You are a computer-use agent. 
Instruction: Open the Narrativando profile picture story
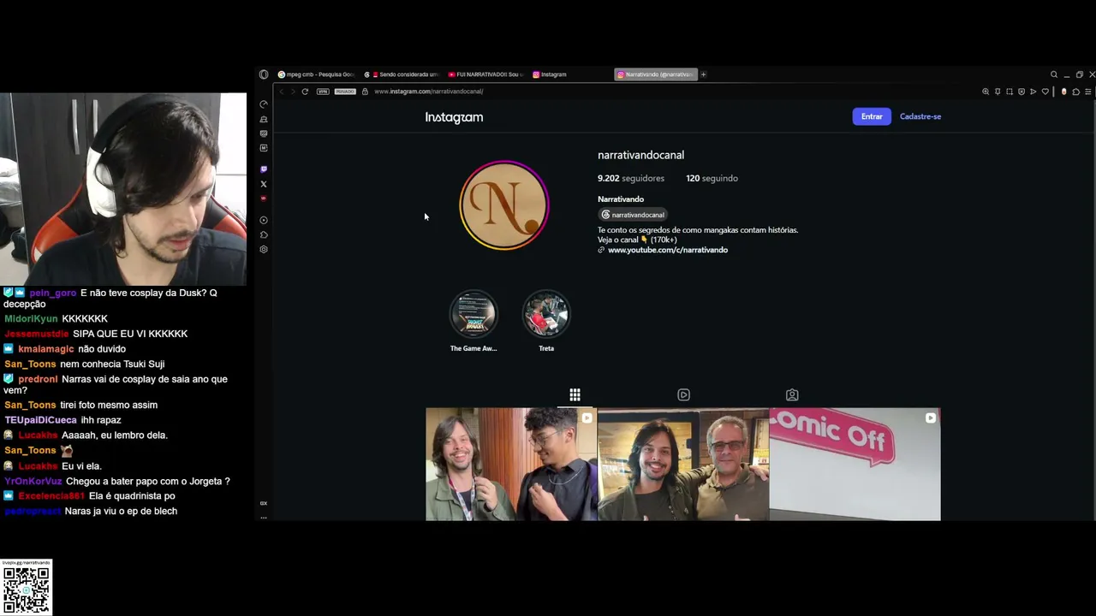pos(504,205)
